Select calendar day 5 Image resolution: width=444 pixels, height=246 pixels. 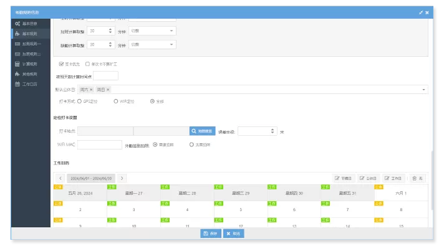click(241, 209)
